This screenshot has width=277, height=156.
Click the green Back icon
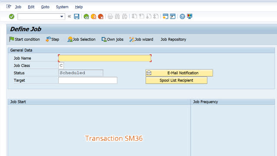pos(86,16)
